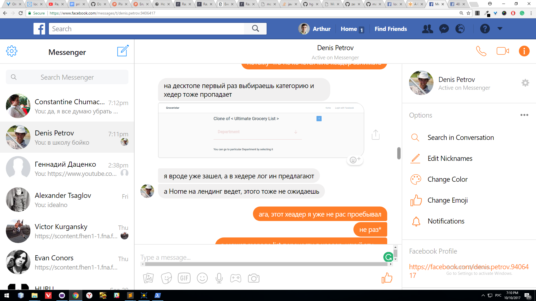This screenshot has width=536, height=301.
Task: Show hidden system tray icons
Action: (483, 295)
